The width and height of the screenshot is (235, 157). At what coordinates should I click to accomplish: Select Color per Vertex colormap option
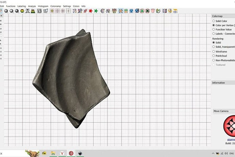(x=224, y=25)
